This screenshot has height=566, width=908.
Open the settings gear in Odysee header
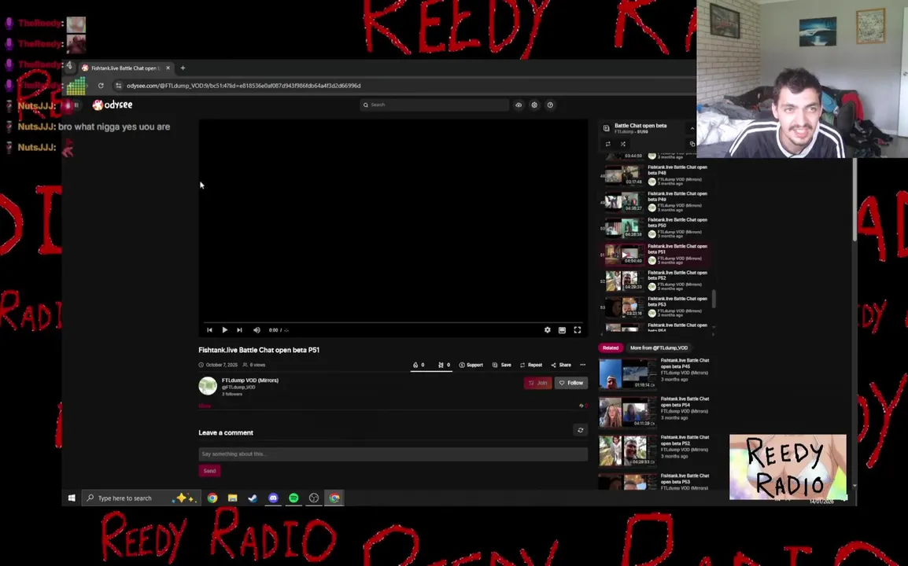point(534,105)
